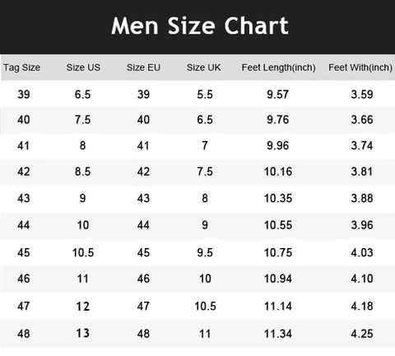This screenshot has width=395, height=356.
Task: Click US size 7.5 cell
Action: click(x=82, y=119)
